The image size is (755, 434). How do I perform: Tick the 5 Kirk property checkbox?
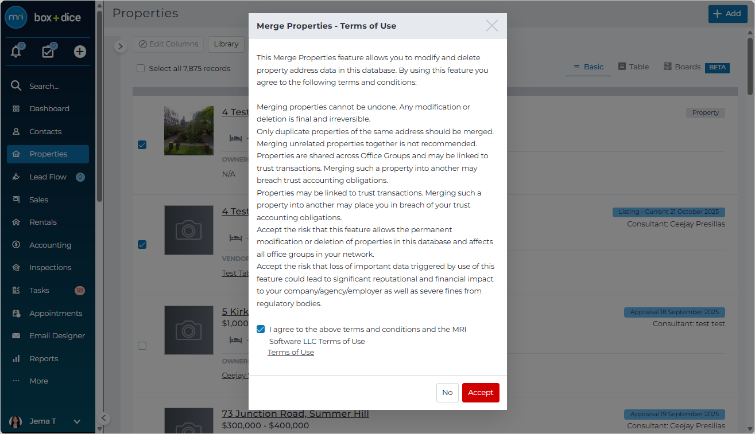(x=142, y=346)
